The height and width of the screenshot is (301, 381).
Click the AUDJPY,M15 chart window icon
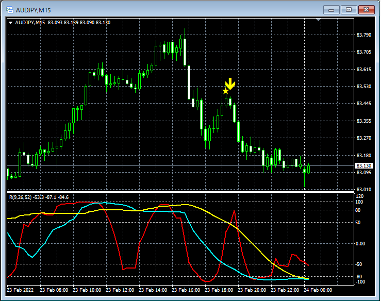(10, 10)
